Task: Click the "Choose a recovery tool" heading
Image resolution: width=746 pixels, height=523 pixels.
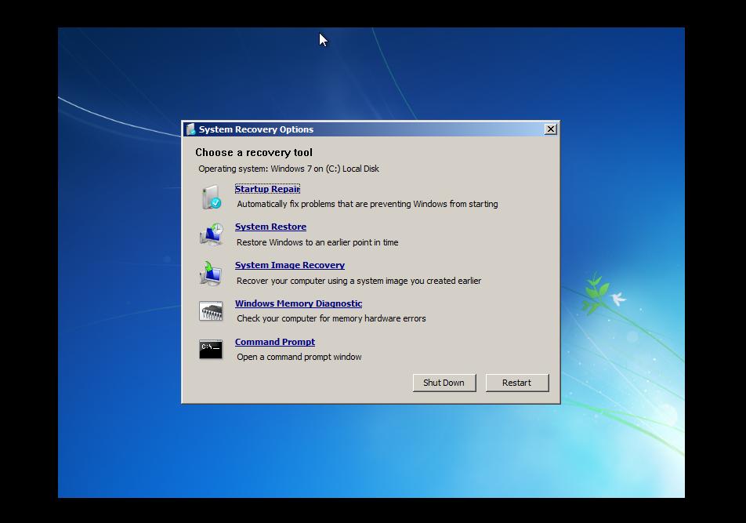Action: [x=254, y=152]
